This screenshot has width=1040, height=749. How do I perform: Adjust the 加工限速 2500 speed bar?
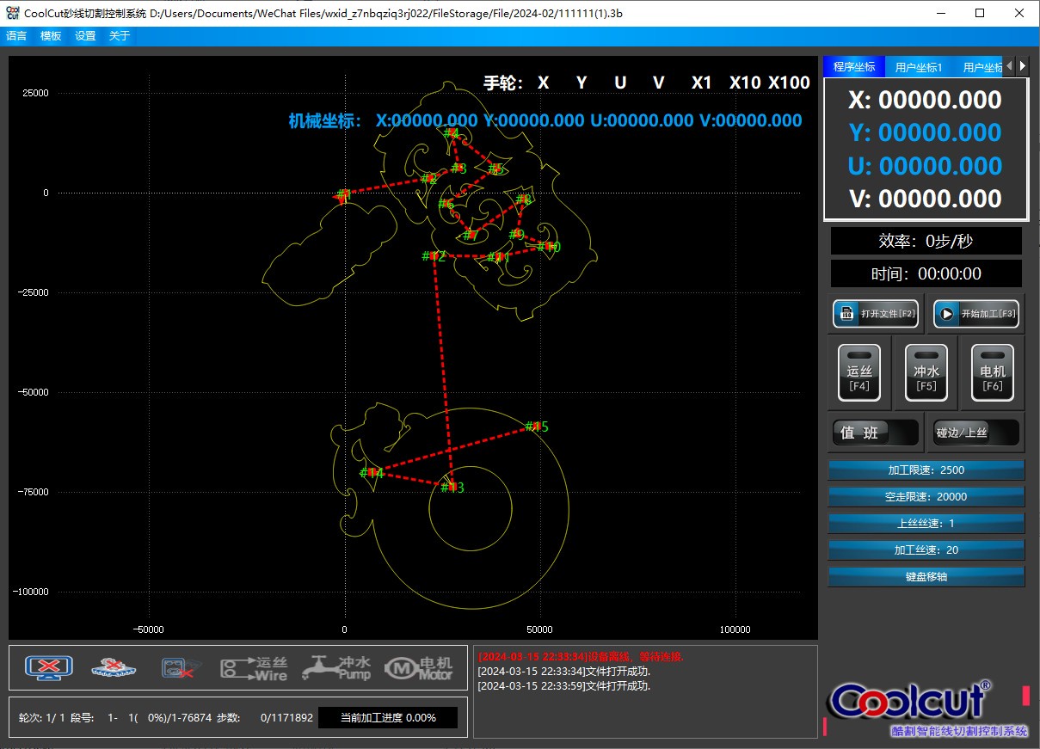(926, 470)
